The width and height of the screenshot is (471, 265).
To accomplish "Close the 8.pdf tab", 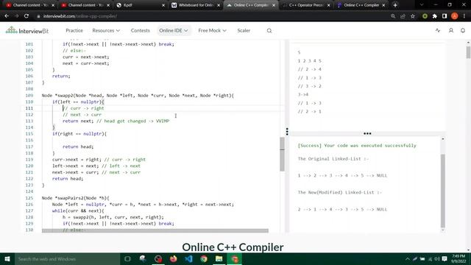I will click(x=163, y=5).
